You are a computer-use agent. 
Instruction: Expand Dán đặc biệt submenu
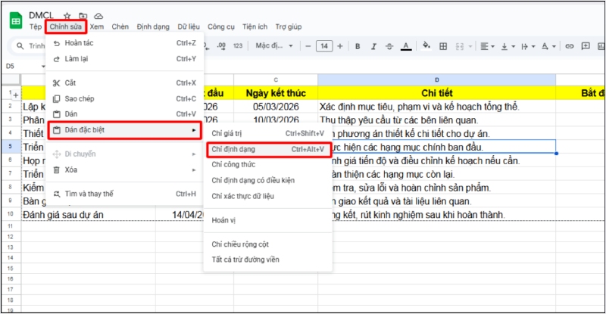[124, 130]
